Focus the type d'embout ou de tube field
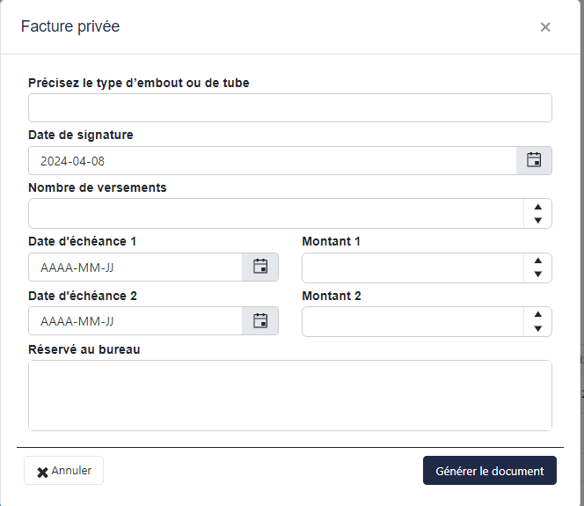Image resolution: width=584 pixels, height=506 pixels. click(x=289, y=107)
